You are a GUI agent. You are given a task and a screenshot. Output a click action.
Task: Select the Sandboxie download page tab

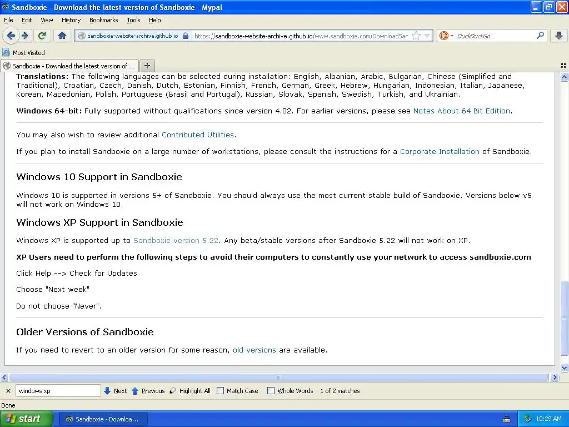tap(69, 66)
